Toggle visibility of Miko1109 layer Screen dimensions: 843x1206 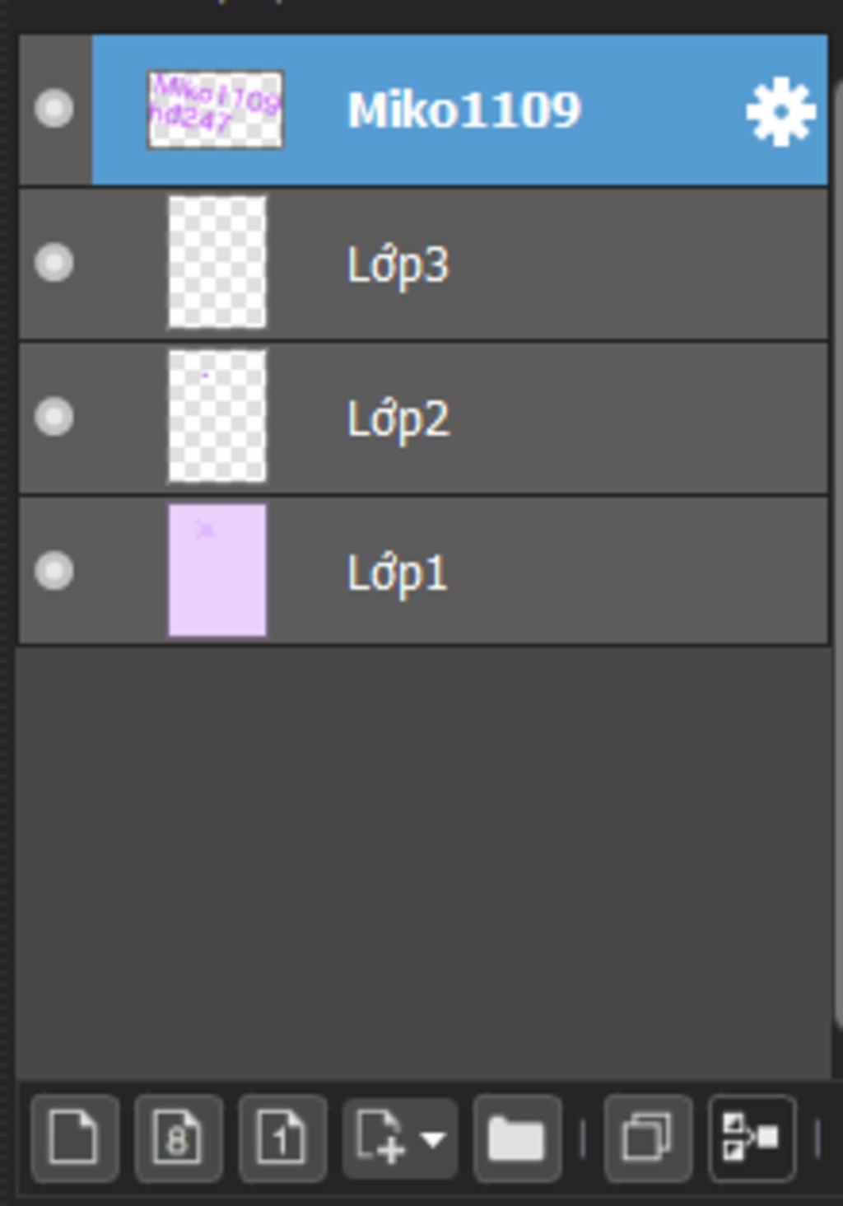[x=54, y=109]
